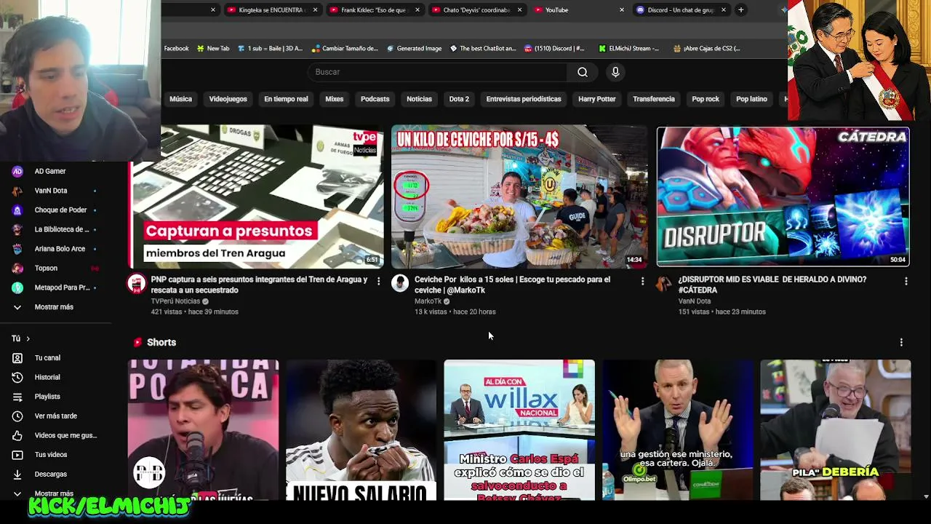This screenshot has width=931, height=524.
Task: Choose the Pop latino filter chip
Action: [751, 99]
